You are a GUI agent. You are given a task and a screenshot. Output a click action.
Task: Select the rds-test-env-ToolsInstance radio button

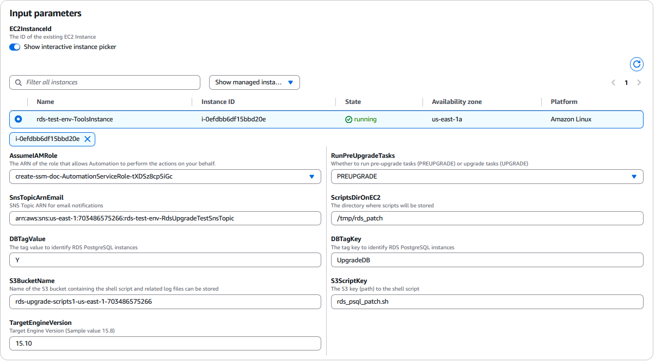pyautogui.click(x=19, y=119)
